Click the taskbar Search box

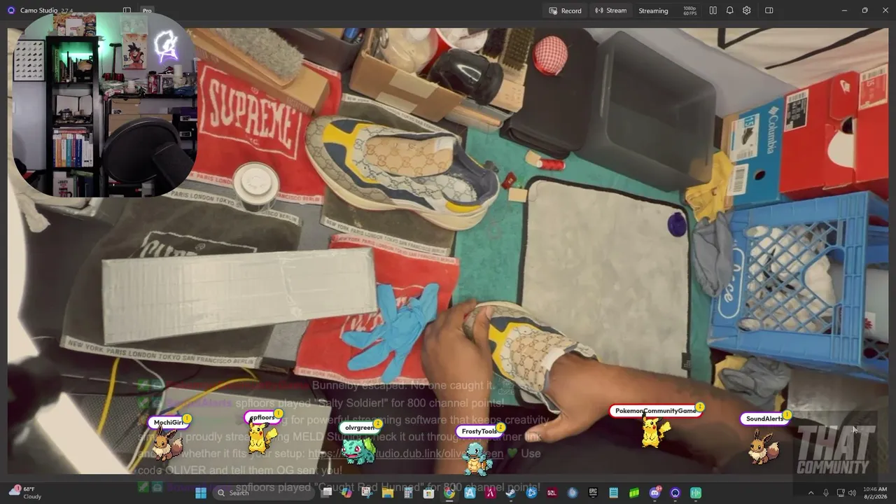262,493
